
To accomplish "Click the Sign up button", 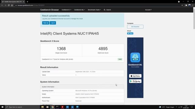I will pyautogui.click(x=46, y=23).
